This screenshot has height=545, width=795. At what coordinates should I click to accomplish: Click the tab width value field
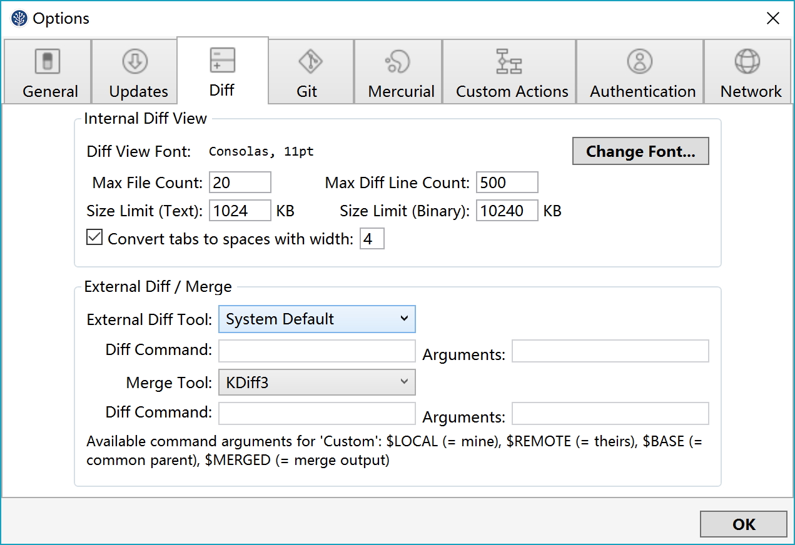point(372,239)
